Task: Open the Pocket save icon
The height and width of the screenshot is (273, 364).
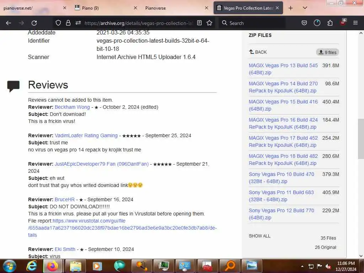Action: tap(304, 23)
